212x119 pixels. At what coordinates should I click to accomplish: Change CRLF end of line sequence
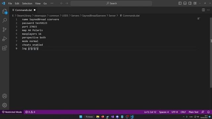click(x=183, y=112)
